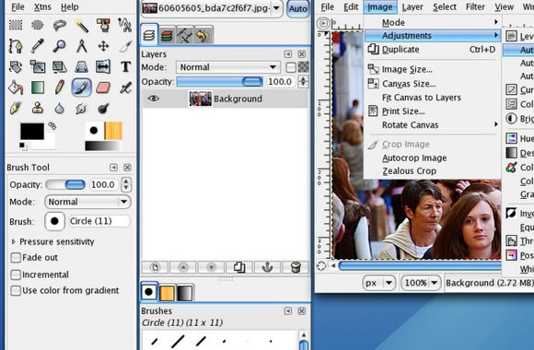Select the Paths tool
534x350 pixels.
click(x=16, y=46)
